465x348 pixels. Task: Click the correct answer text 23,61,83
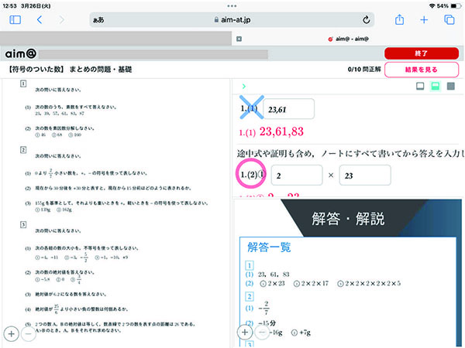coord(281,131)
